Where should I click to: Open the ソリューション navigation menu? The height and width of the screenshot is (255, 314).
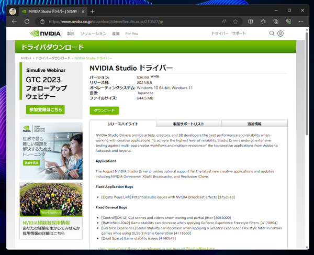[x=93, y=34]
